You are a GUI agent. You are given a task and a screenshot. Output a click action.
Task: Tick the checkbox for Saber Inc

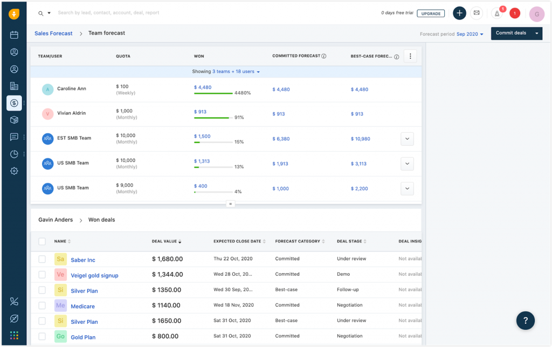(x=42, y=260)
